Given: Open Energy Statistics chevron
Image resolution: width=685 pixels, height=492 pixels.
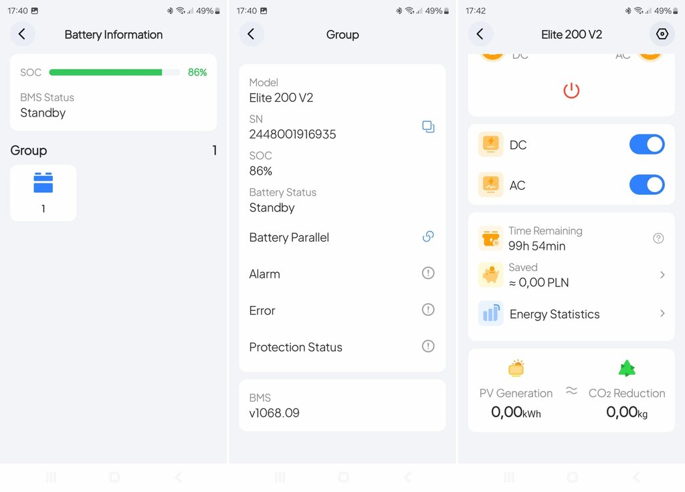Looking at the screenshot, I should (662, 313).
